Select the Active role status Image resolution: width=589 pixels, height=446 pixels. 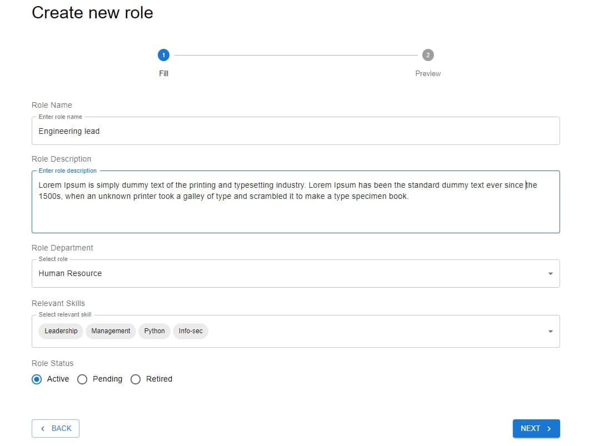tap(37, 379)
